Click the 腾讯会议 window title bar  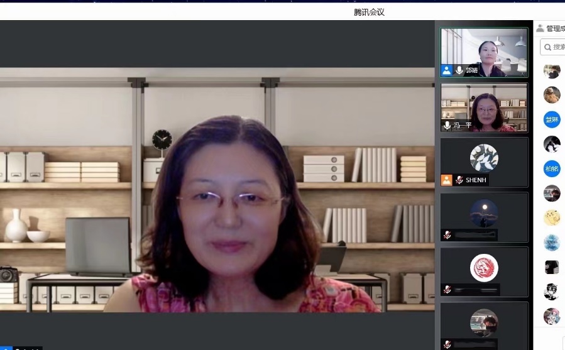369,11
